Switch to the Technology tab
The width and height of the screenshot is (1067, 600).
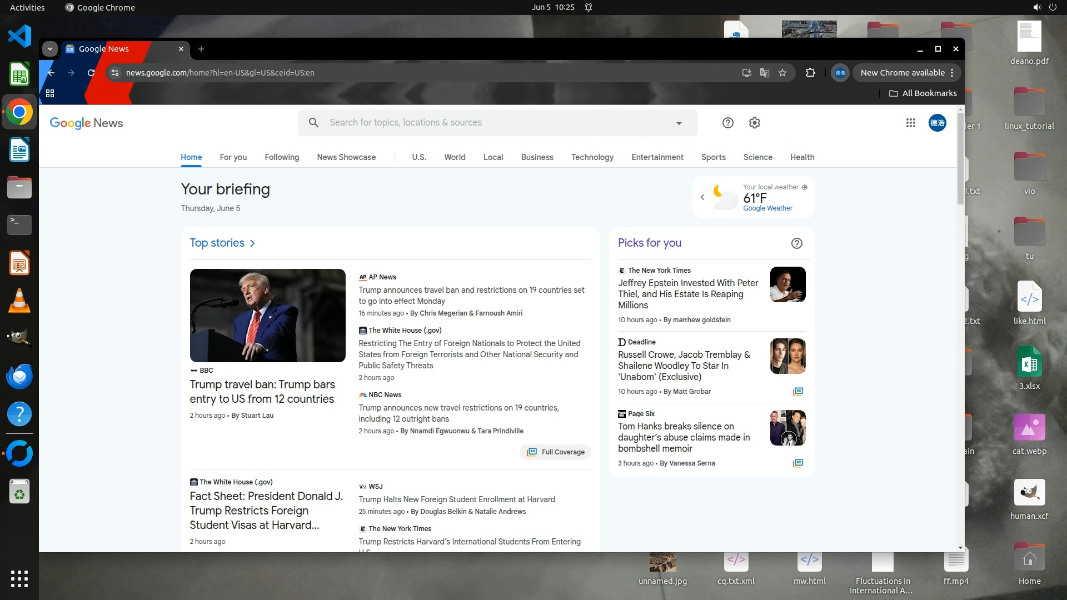coord(592,157)
